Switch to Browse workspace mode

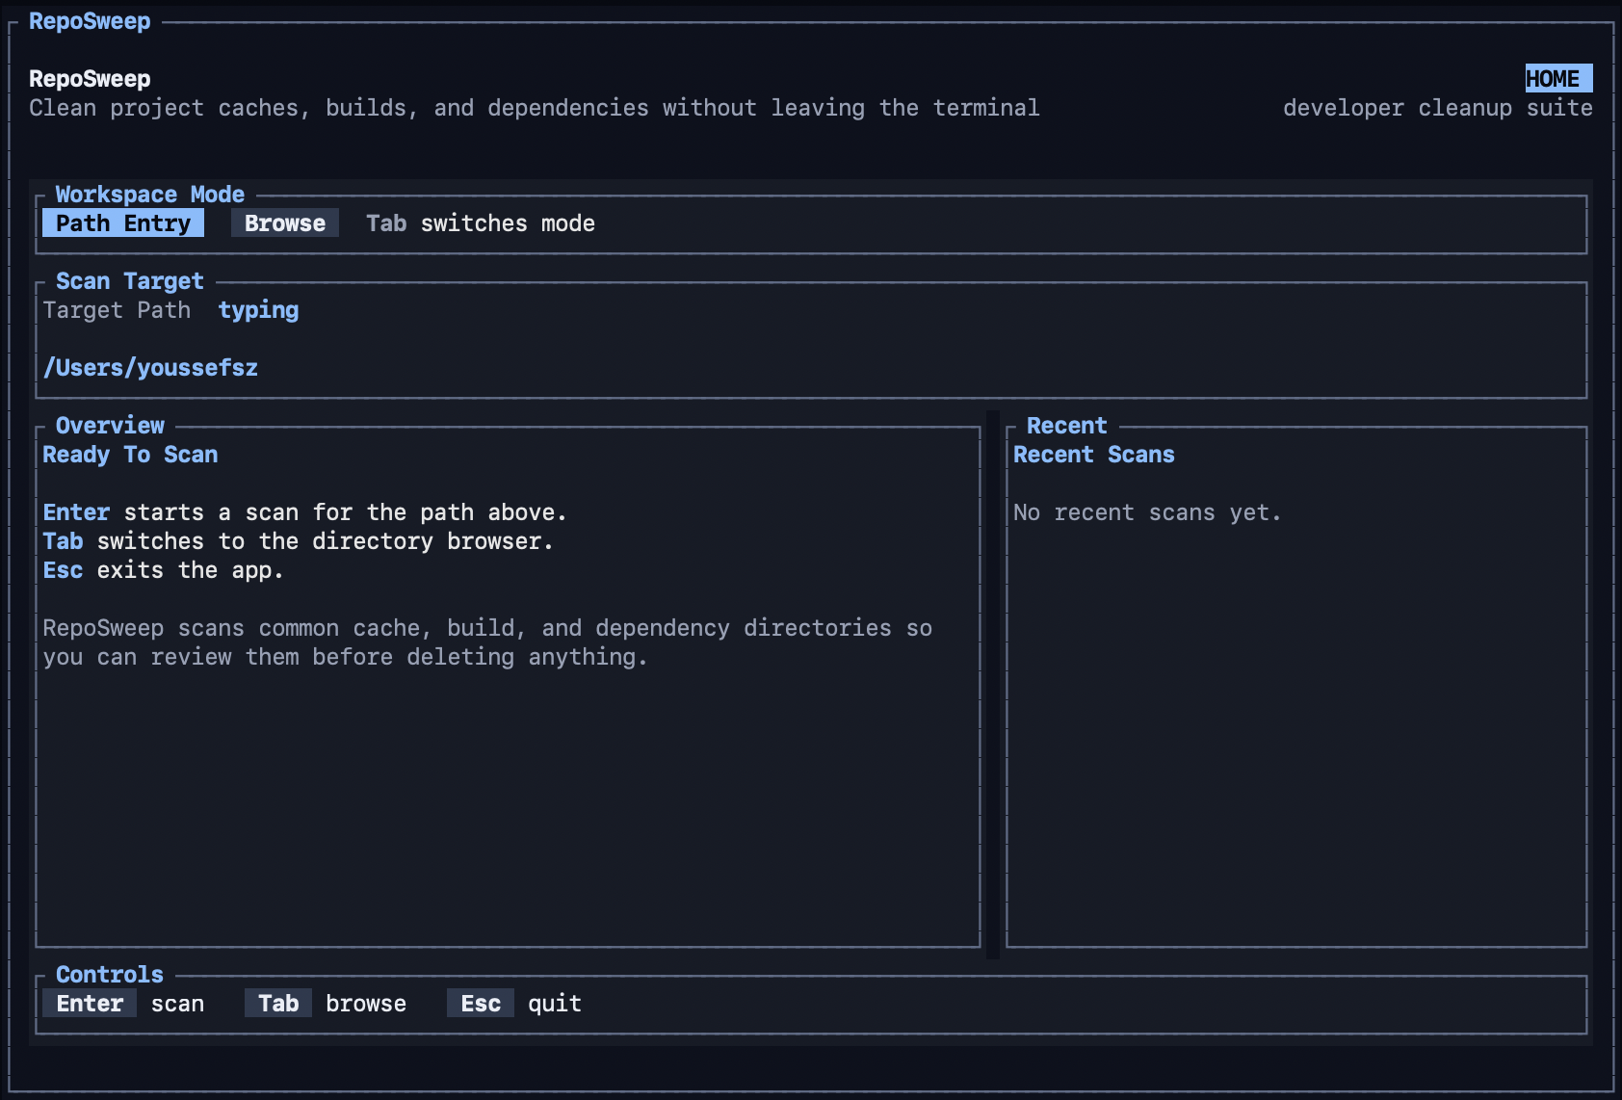[284, 223]
